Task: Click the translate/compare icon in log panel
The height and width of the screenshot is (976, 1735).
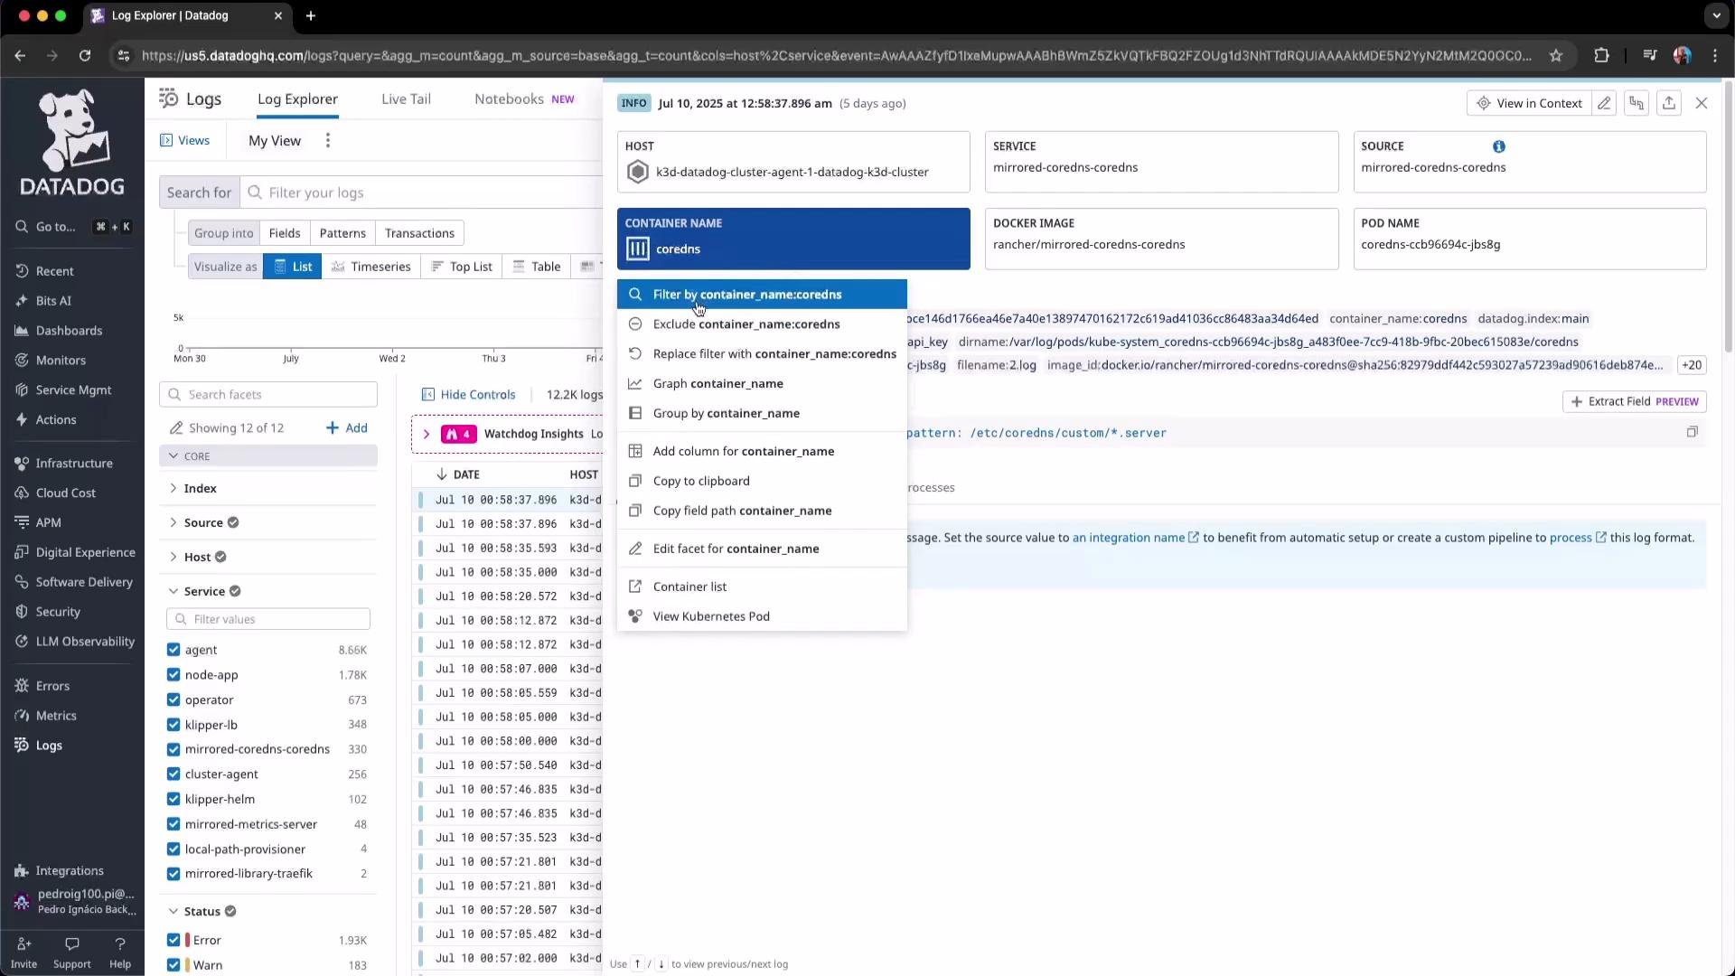Action: point(1637,103)
